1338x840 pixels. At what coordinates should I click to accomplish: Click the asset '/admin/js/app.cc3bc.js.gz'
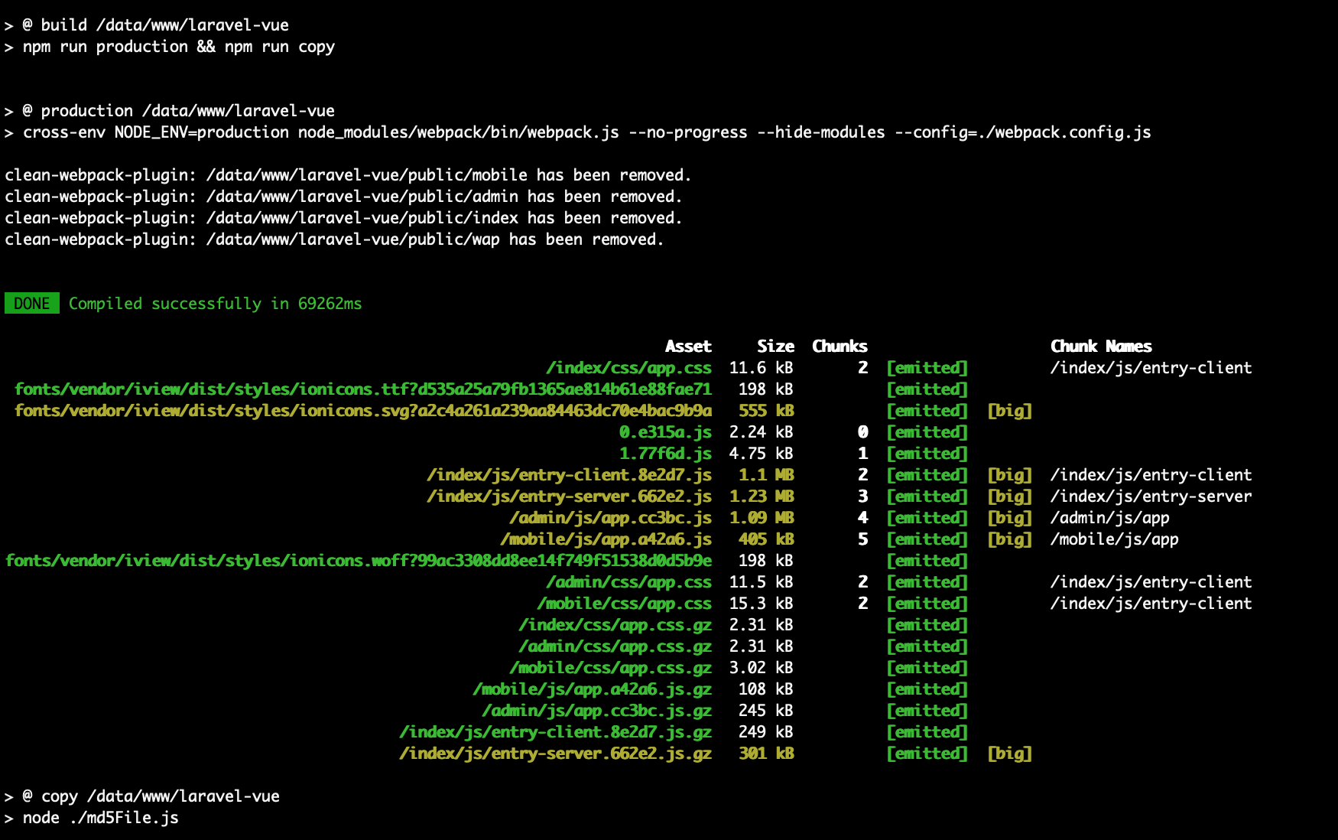coord(596,711)
